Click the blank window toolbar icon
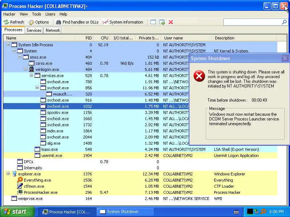The height and width of the screenshot is (217, 290). click(153, 22)
